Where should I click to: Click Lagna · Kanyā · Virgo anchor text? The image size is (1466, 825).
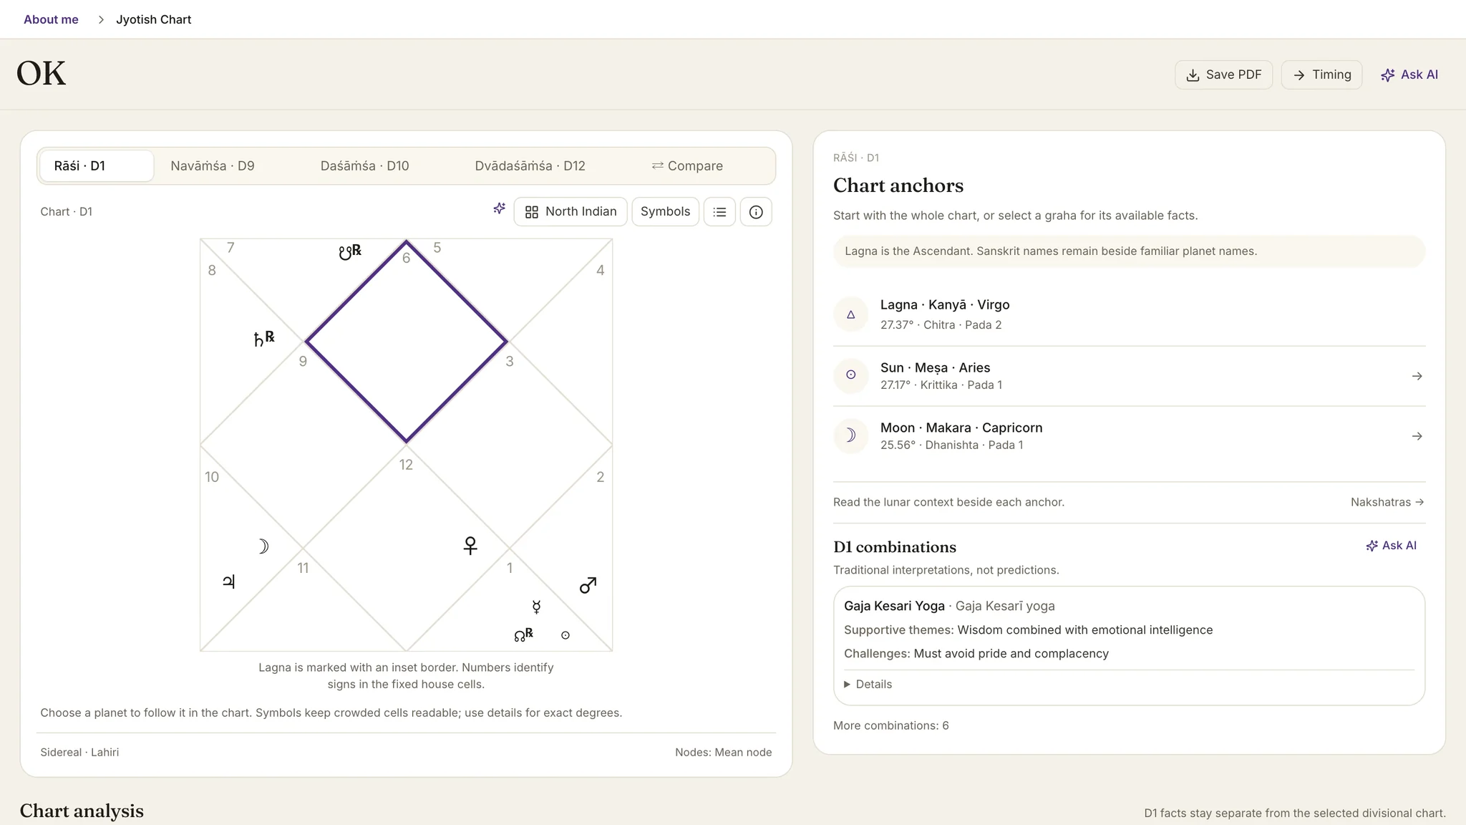click(945, 304)
